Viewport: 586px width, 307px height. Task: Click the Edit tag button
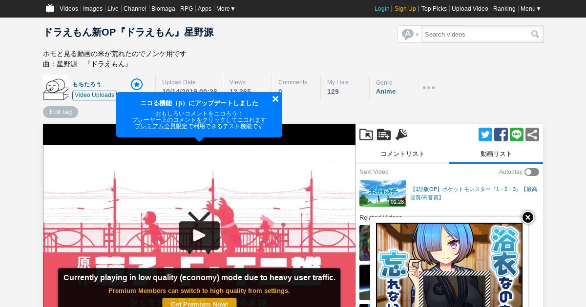point(61,112)
